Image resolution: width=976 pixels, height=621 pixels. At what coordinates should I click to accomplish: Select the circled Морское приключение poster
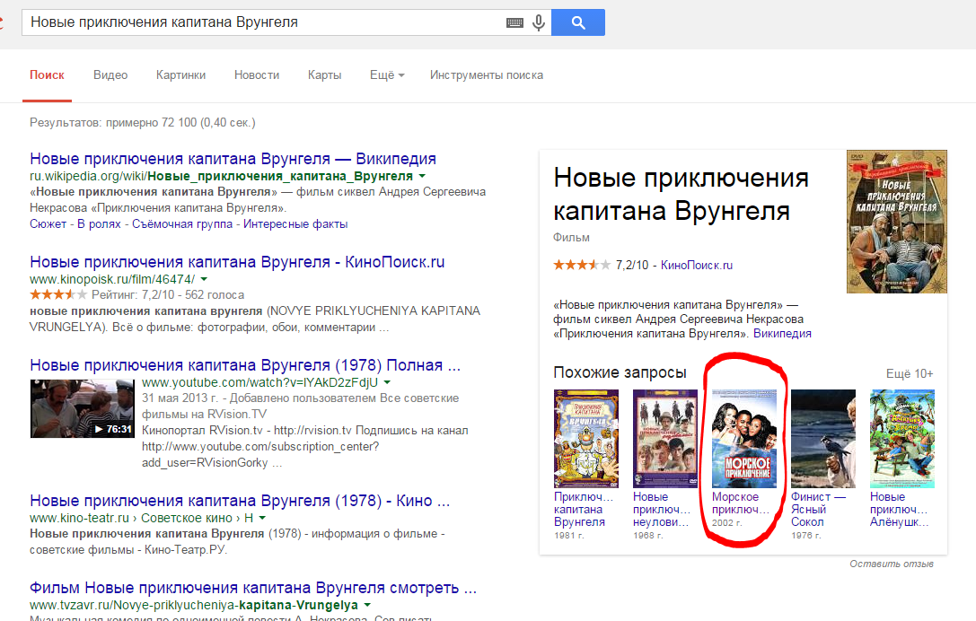[743, 439]
